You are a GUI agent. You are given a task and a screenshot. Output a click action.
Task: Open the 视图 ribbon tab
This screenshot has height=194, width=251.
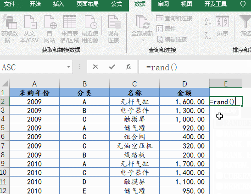point(186,4)
